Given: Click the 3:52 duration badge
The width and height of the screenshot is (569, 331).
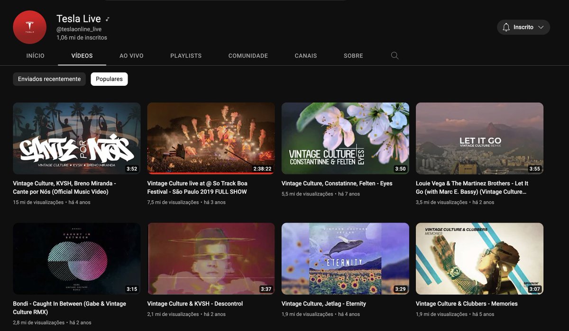Looking at the screenshot, I should pos(132,168).
